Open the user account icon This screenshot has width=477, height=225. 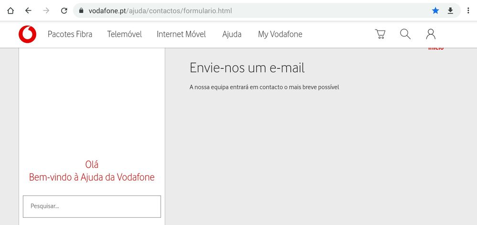pos(431,34)
